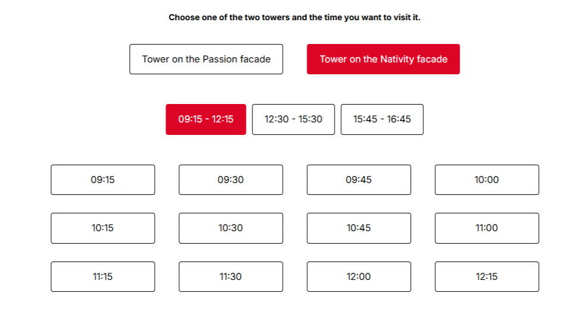Select the 11:15 visit time
580x315 pixels.
(102, 277)
